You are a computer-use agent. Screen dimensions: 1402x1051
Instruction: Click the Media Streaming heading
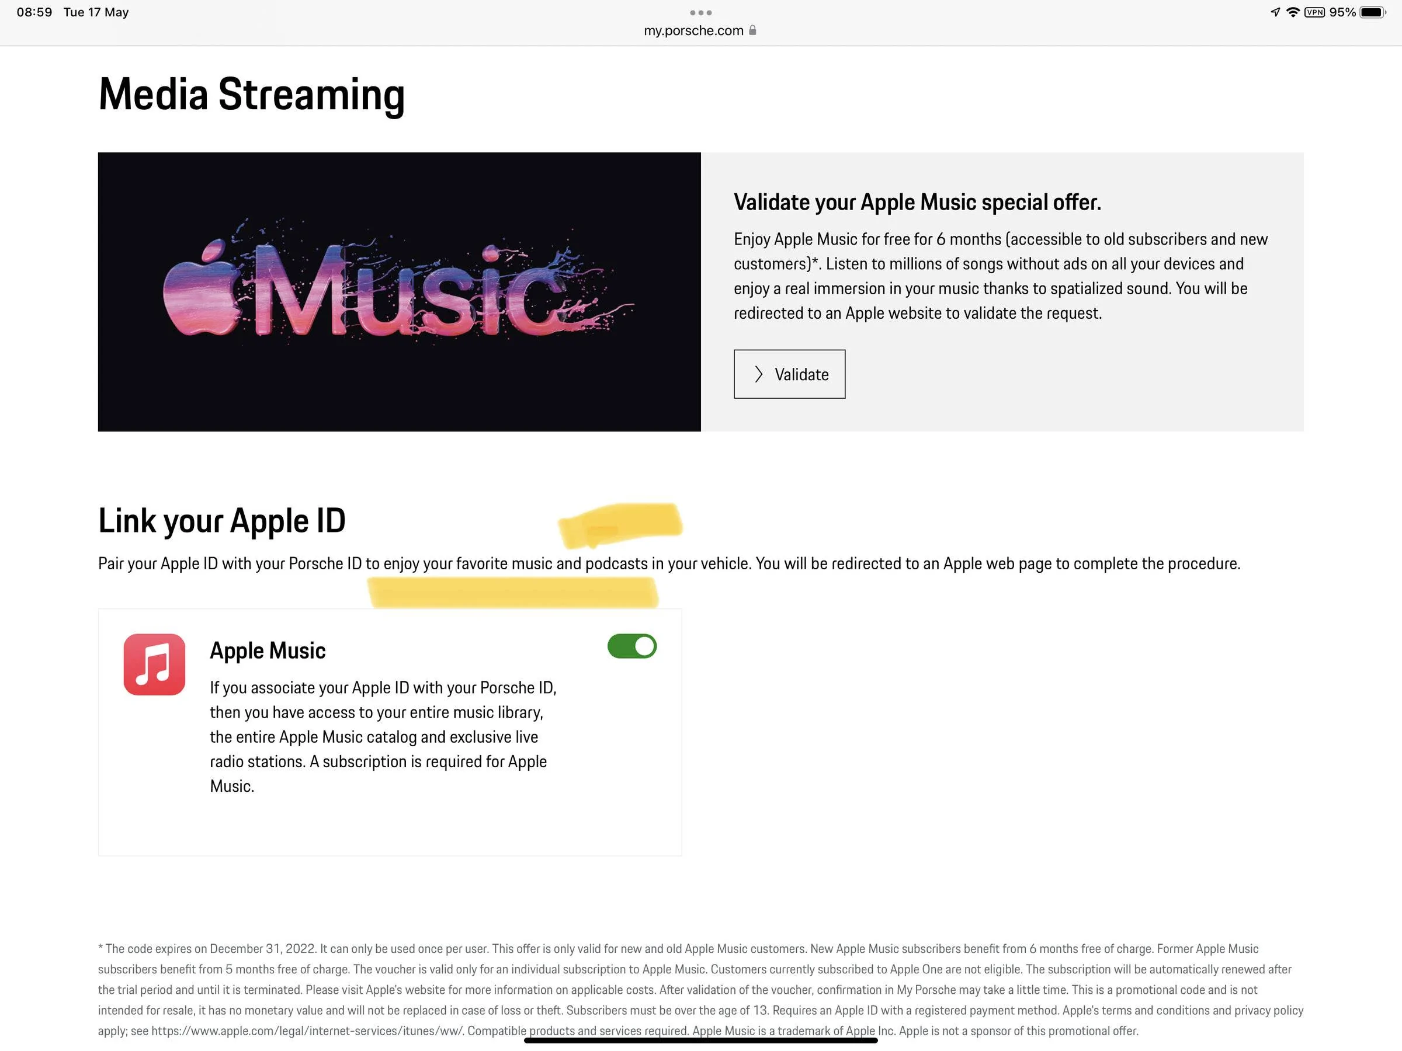pos(252,95)
